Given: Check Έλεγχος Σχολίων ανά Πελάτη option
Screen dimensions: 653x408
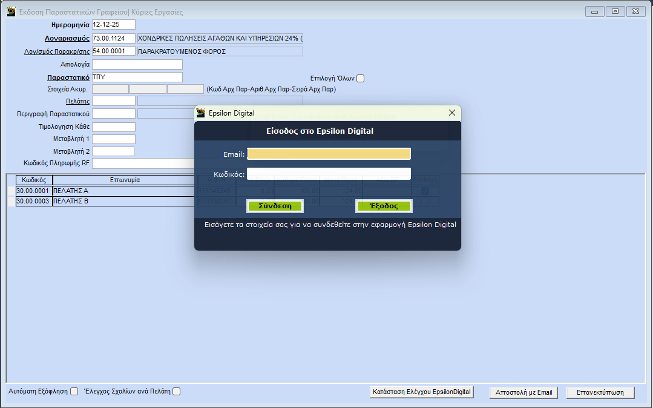Looking at the screenshot, I should tap(177, 391).
